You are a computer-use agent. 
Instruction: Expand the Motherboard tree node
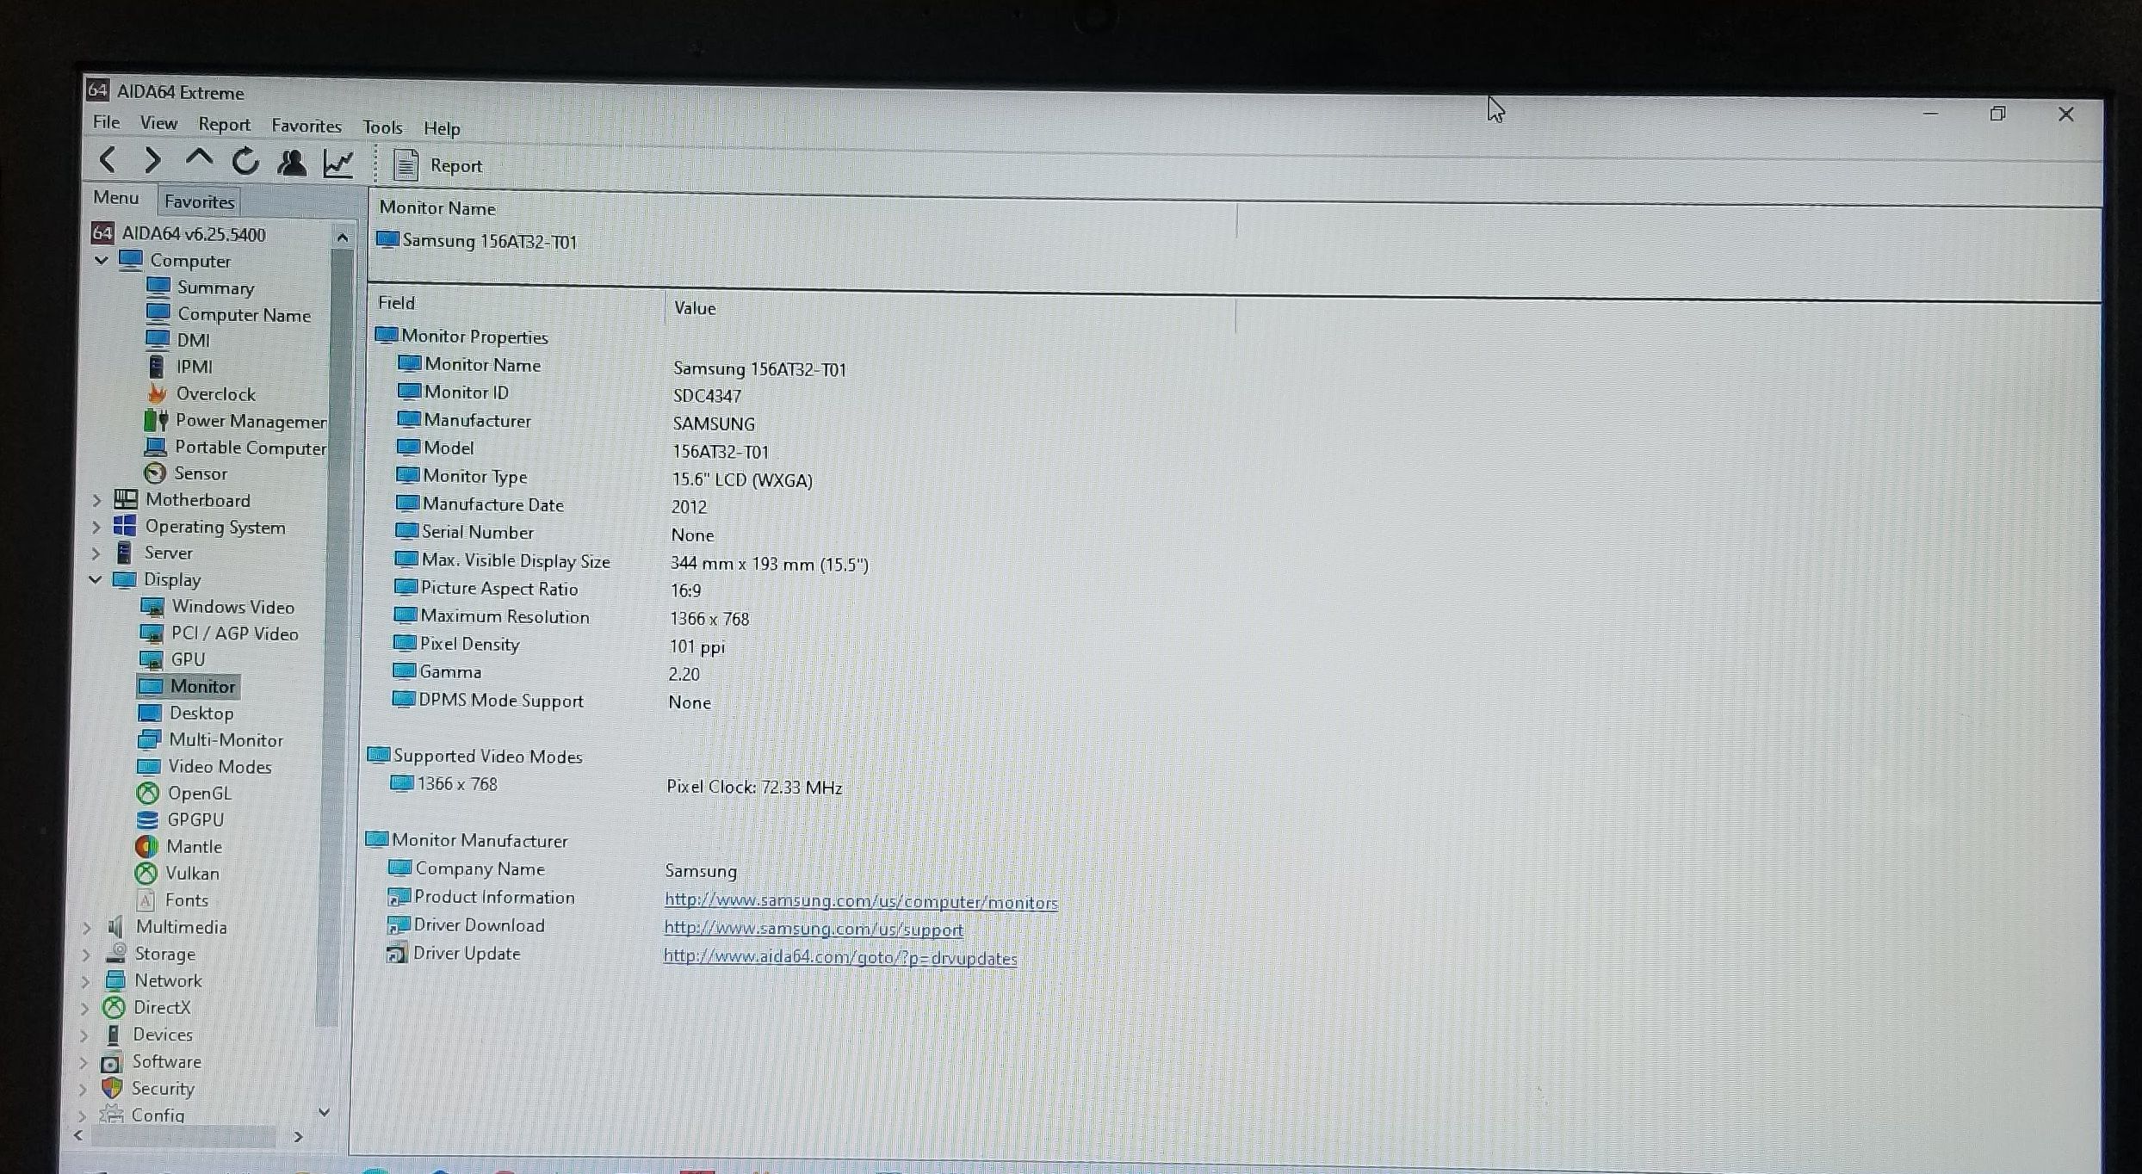96,500
